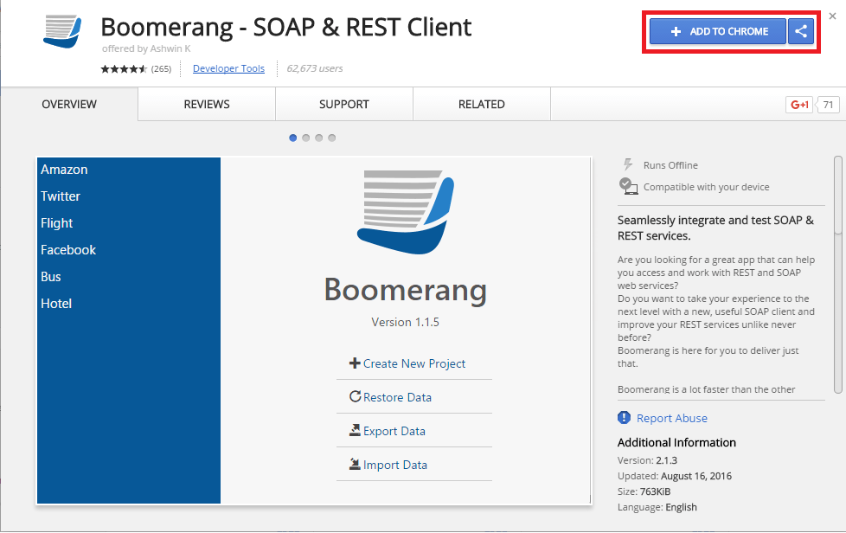The height and width of the screenshot is (533, 846).
Task: Switch to the Reviews tab
Action: (x=206, y=104)
